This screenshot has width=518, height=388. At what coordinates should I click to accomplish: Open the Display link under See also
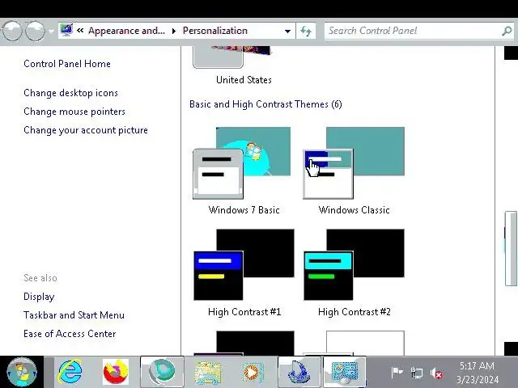click(39, 297)
